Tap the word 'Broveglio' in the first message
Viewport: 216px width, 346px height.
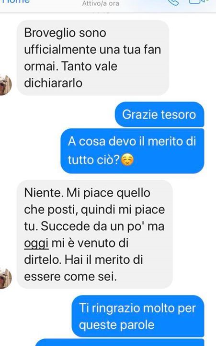50,33
